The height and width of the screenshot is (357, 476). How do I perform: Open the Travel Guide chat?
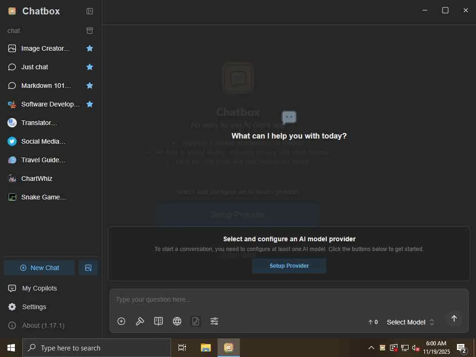coord(50,160)
